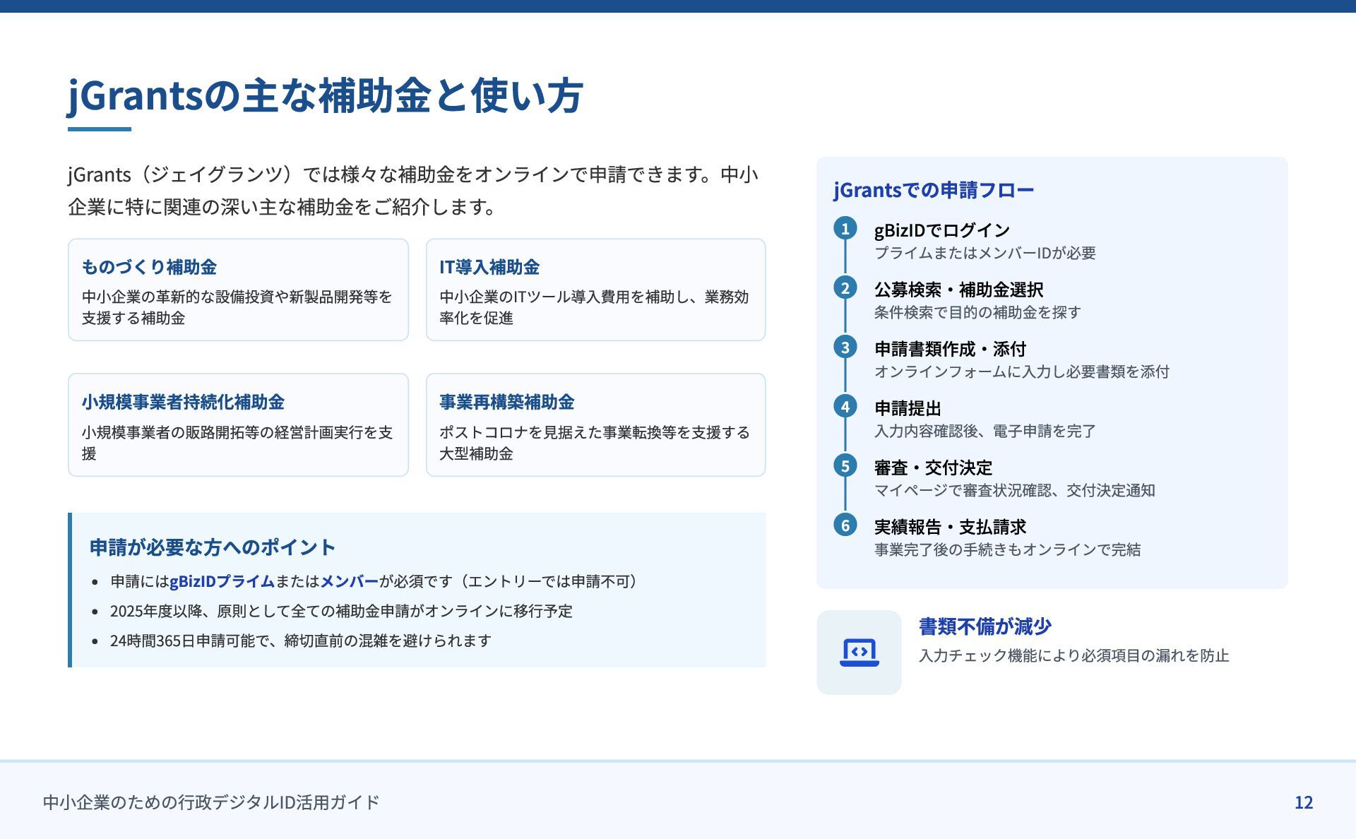The height and width of the screenshot is (839, 1356).
Task: Select the 事業再構築補助金 card heading
Action: click(506, 402)
